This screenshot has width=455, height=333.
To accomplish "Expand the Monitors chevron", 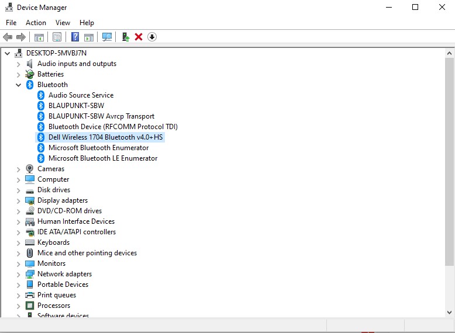I will click(18, 264).
